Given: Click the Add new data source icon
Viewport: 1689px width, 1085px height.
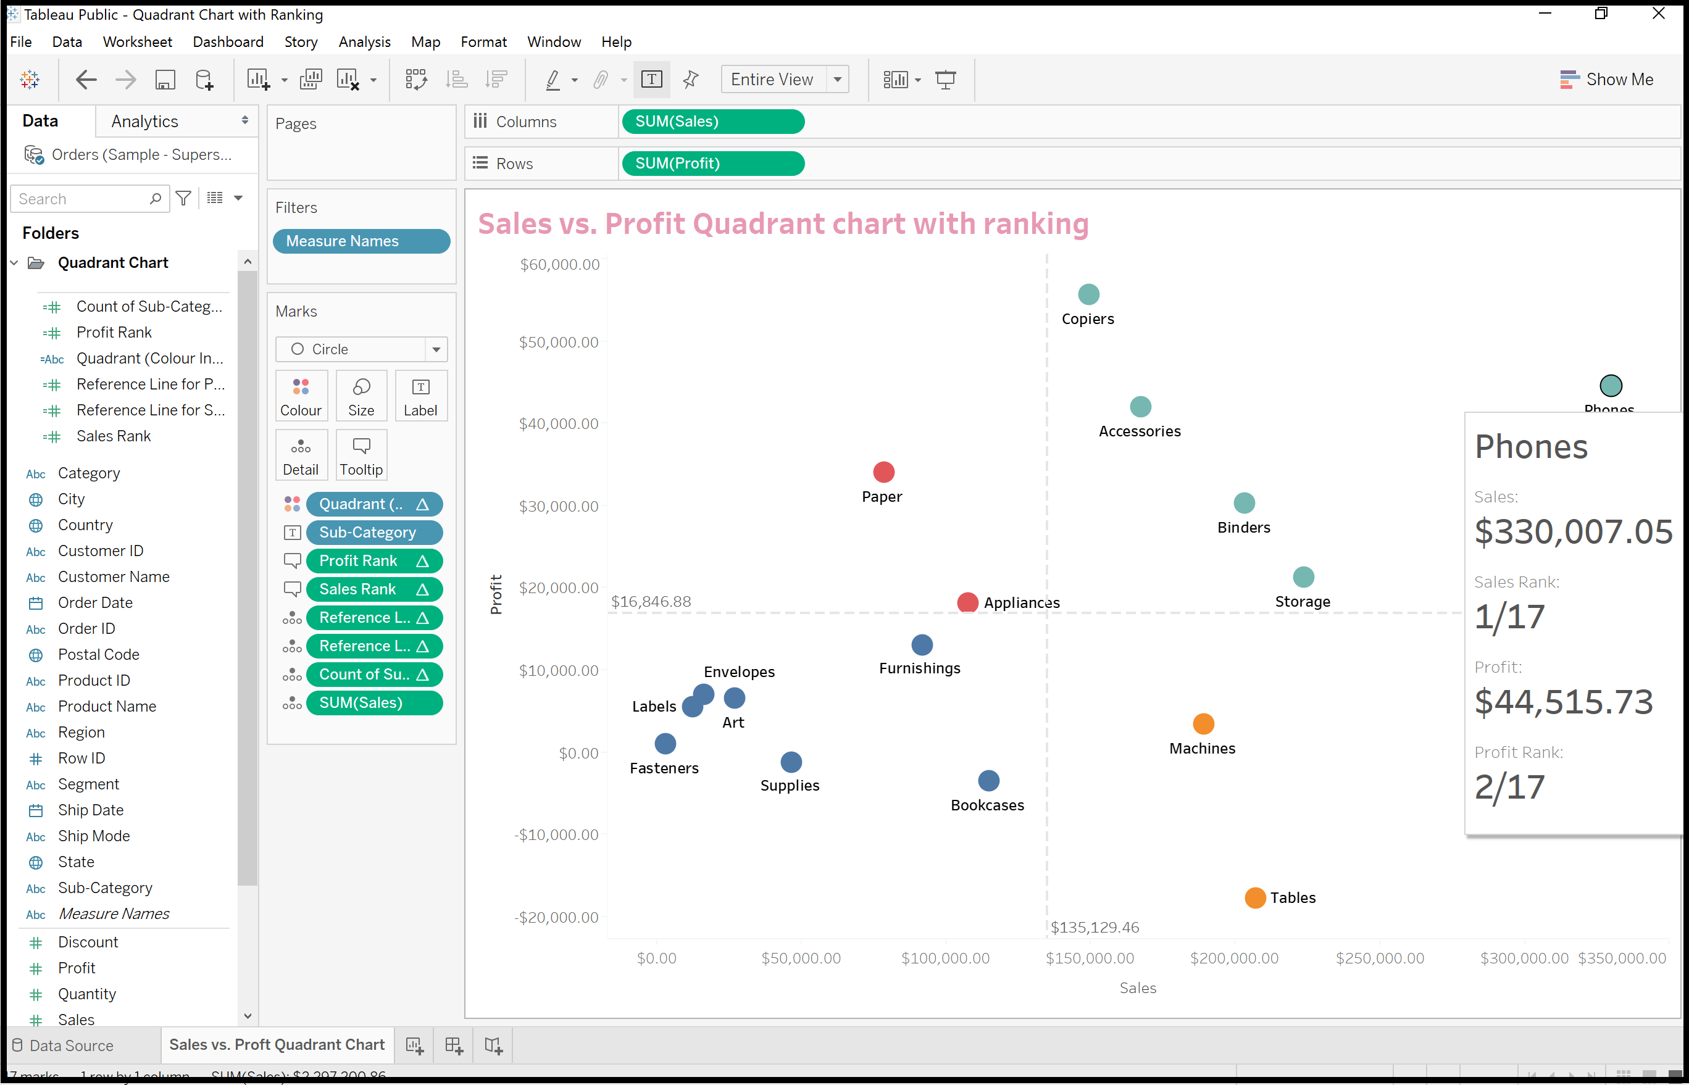Looking at the screenshot, I should tap(204, 80).
